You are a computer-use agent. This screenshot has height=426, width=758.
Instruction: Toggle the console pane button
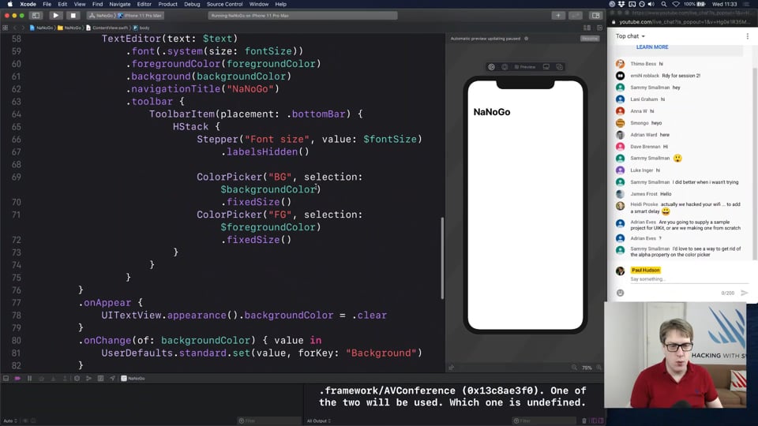click(x=601, y=420)
